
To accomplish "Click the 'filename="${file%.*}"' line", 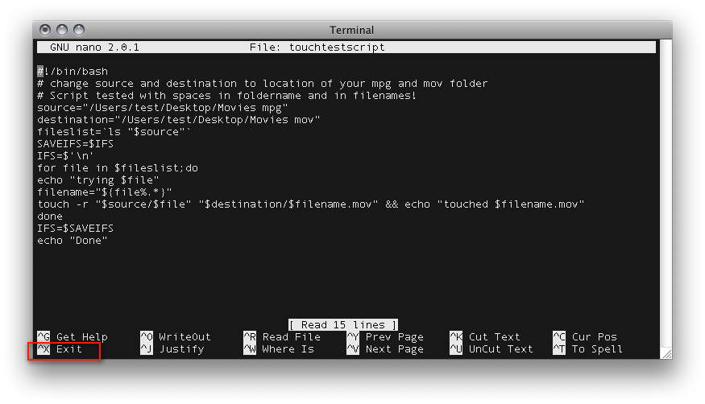I will tap(104, 192).
